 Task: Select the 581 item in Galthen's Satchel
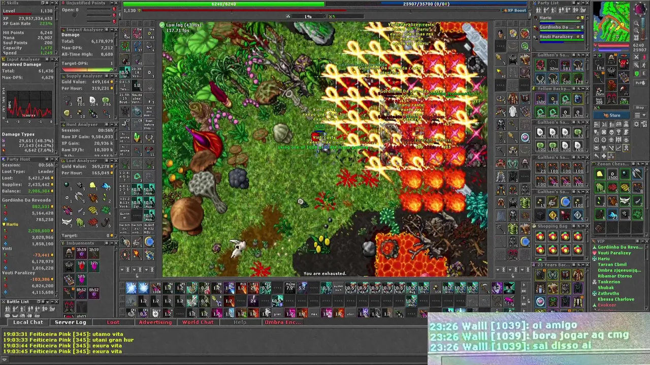tap(566, 65)
